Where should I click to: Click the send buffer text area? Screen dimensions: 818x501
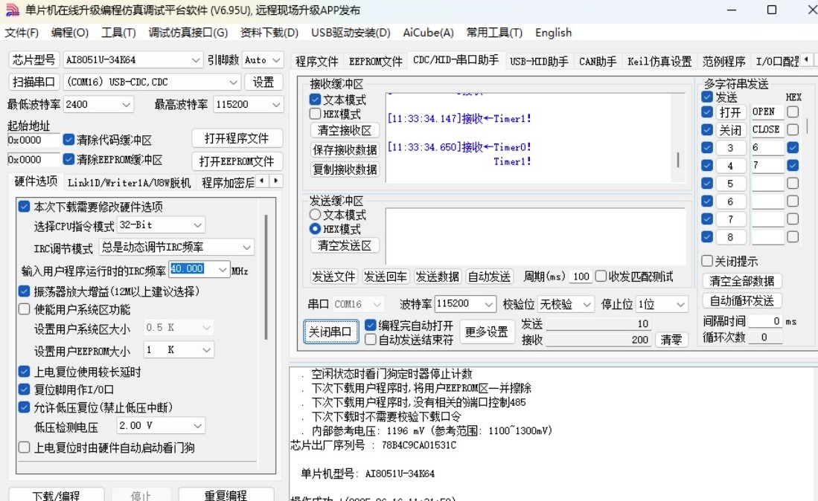click(x=534, y=236)
